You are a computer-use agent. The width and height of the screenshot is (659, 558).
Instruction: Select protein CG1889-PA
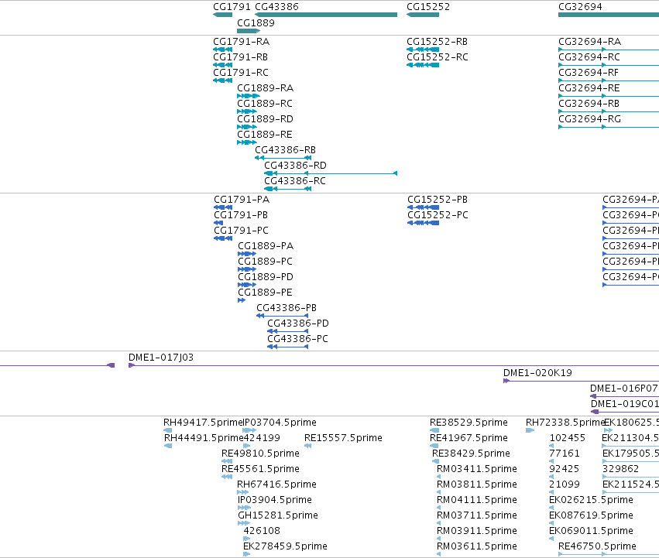click(266, 246)
